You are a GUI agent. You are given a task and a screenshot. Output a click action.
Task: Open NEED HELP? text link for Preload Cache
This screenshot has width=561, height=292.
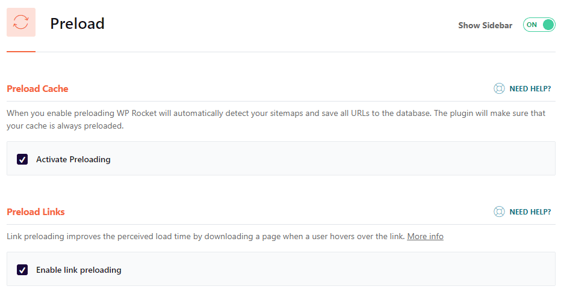pyautogui.click(x=530, y=89)
